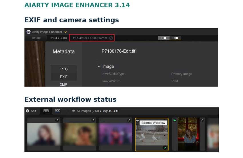Click the img145...it.tif breadcrumb name
Viewport: 243px width, 158px height.
click(111, 111)
